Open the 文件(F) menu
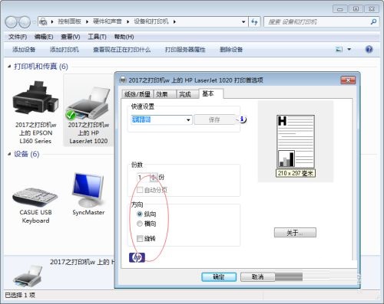The height and width of the screenshot is (304, 384). (18, 37)
